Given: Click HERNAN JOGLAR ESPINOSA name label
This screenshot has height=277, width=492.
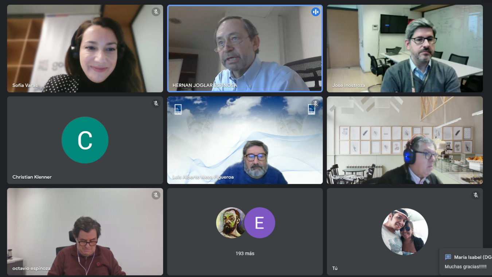Looking at the screenshot, I should pyautogui.click(x=204, y=85).
